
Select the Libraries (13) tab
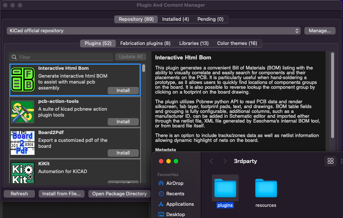[x=194, y=43]
